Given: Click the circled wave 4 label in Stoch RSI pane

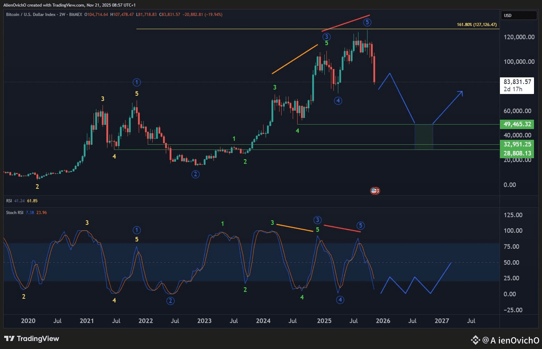Looking at the screenshot, I should [x=340, y=300].
